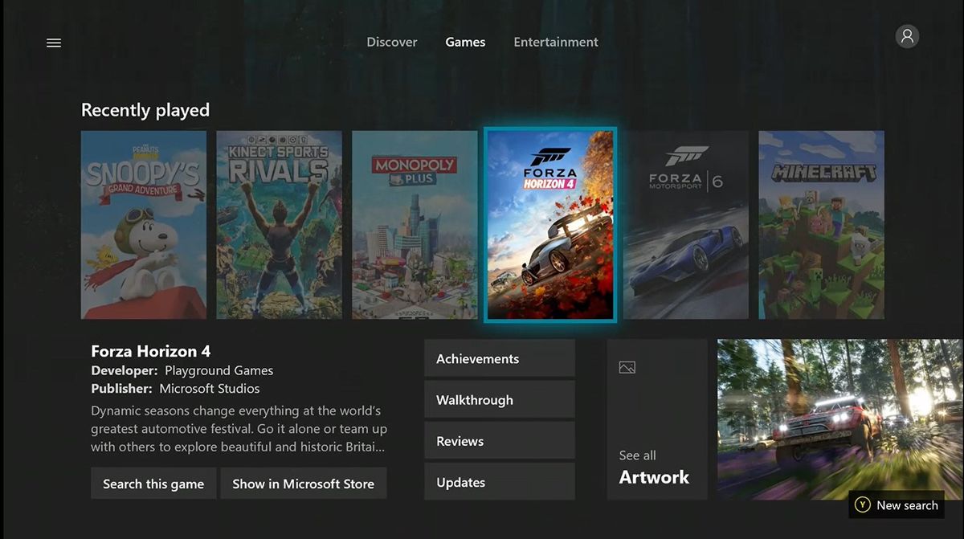
Task: Open the Forza Horizon 4 screenshot preview
Action: tap(839, 419)
